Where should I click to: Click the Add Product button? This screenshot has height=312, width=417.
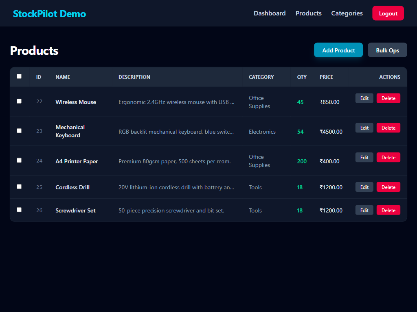pyautogui.click(x=338, y=50)
